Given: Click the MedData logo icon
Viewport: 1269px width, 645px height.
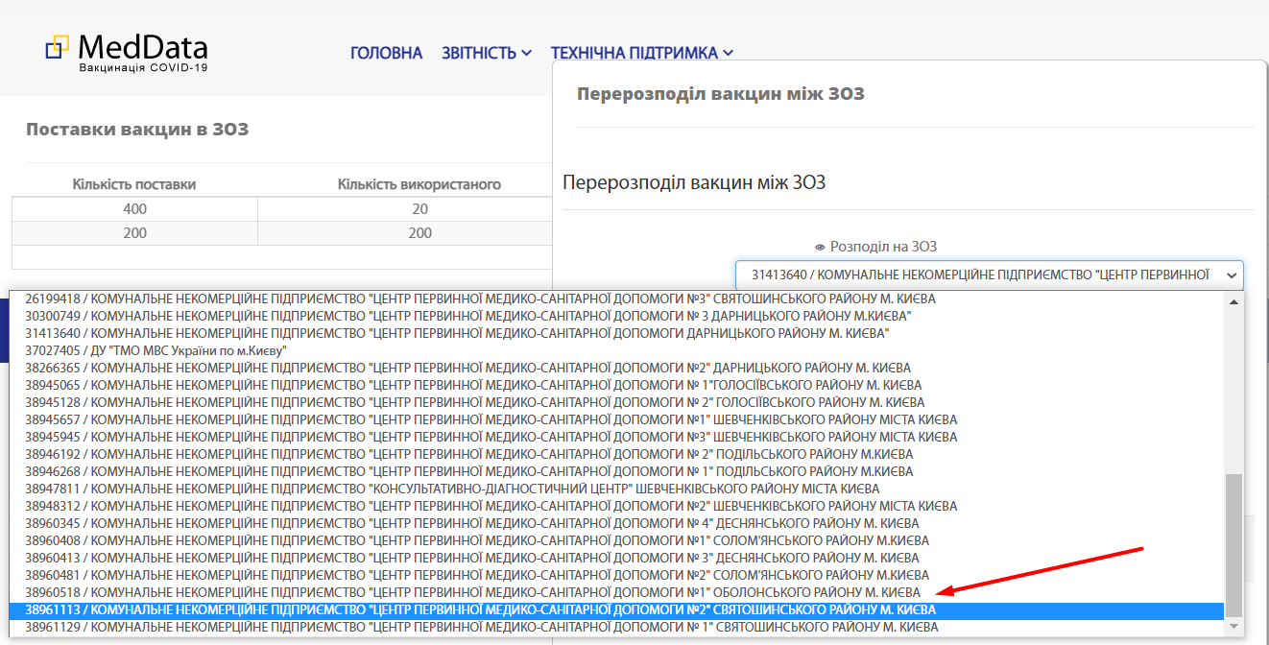Looking at the screenshot, I should pyautogui.click(x=58, y=47).
